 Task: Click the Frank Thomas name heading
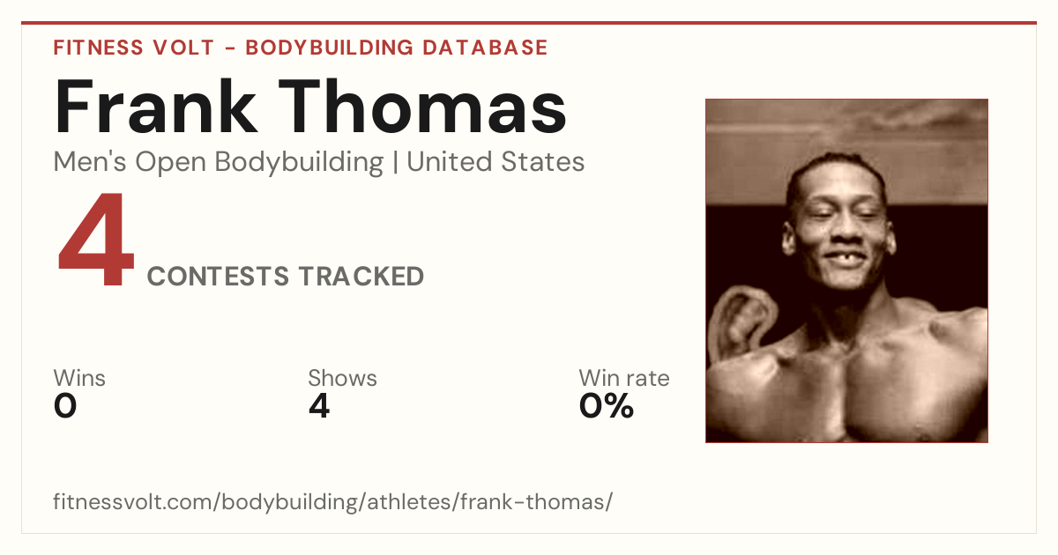(310, 105)
